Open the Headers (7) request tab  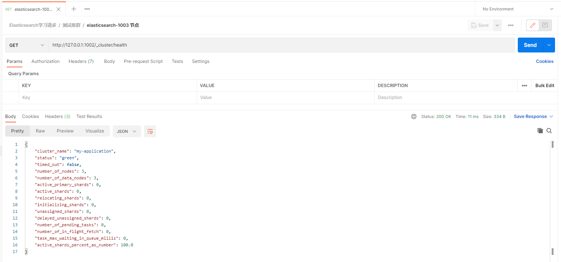coord(81,61)
